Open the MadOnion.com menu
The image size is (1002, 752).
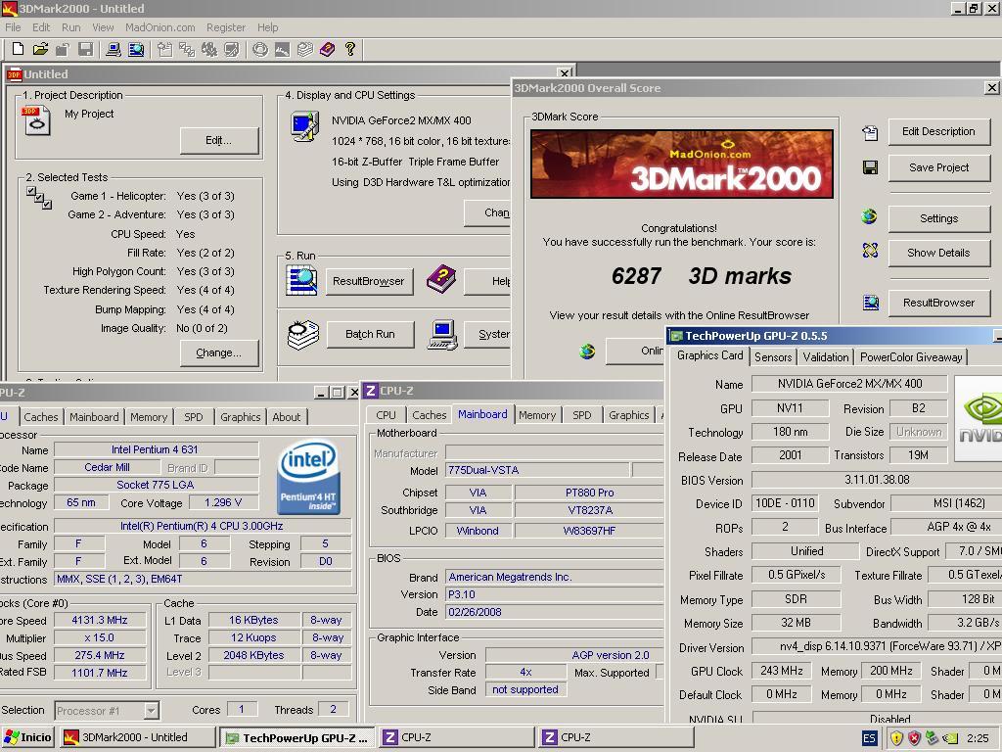point(159,27)
